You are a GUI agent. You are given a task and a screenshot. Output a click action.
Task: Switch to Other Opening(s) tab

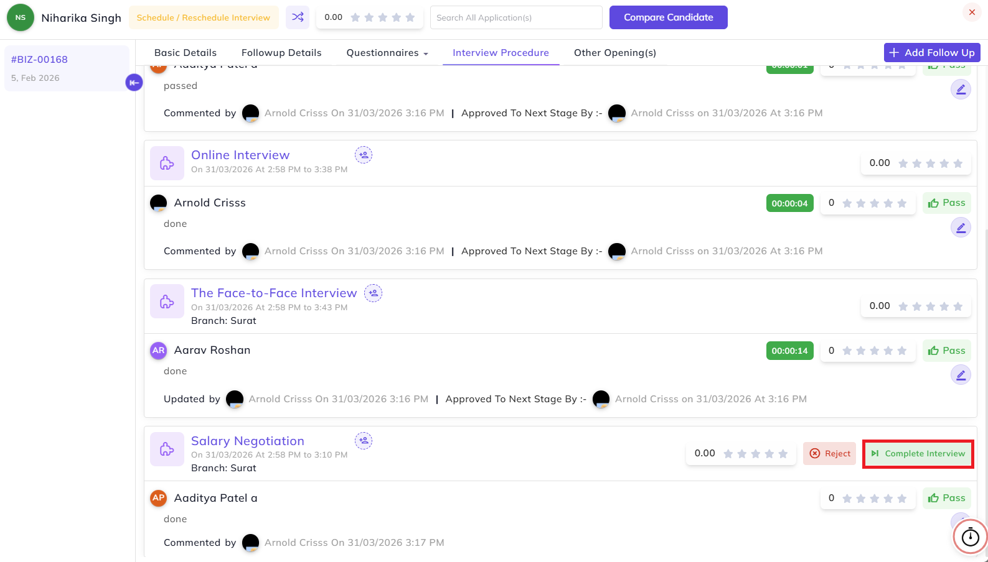(615, 53)
